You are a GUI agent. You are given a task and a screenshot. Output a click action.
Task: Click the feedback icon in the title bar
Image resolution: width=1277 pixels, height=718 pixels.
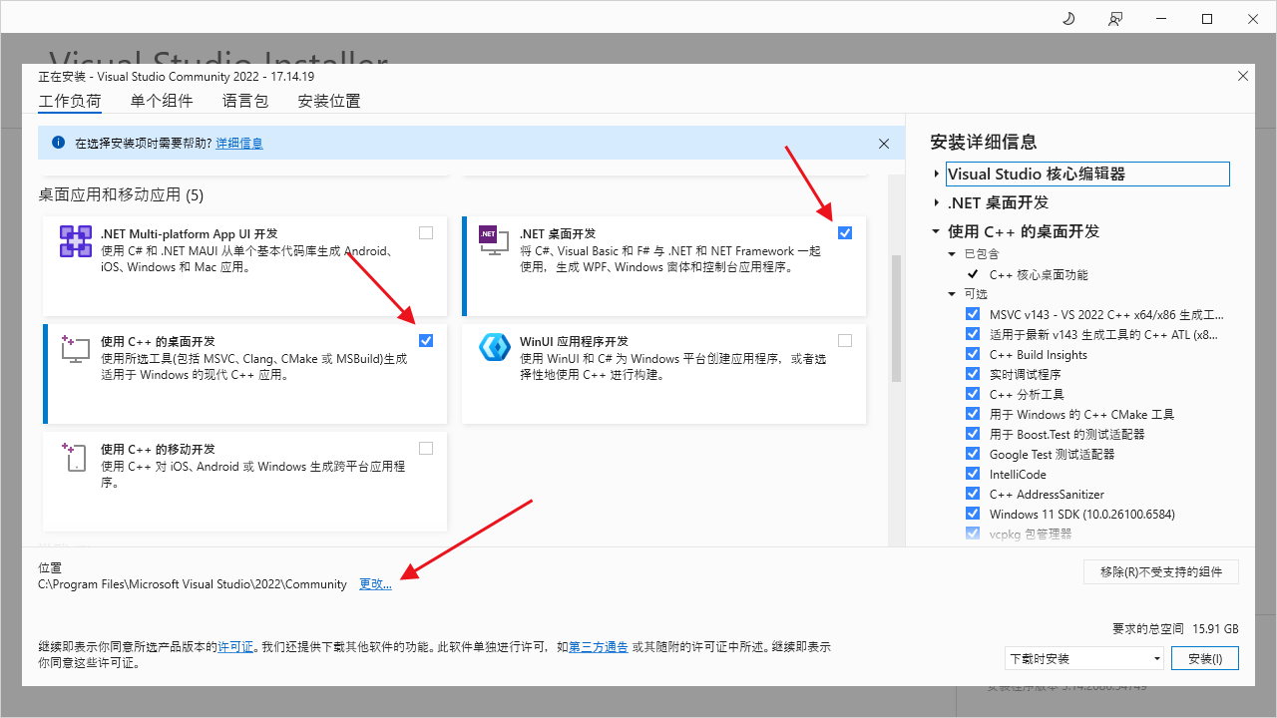(1115, 18)
